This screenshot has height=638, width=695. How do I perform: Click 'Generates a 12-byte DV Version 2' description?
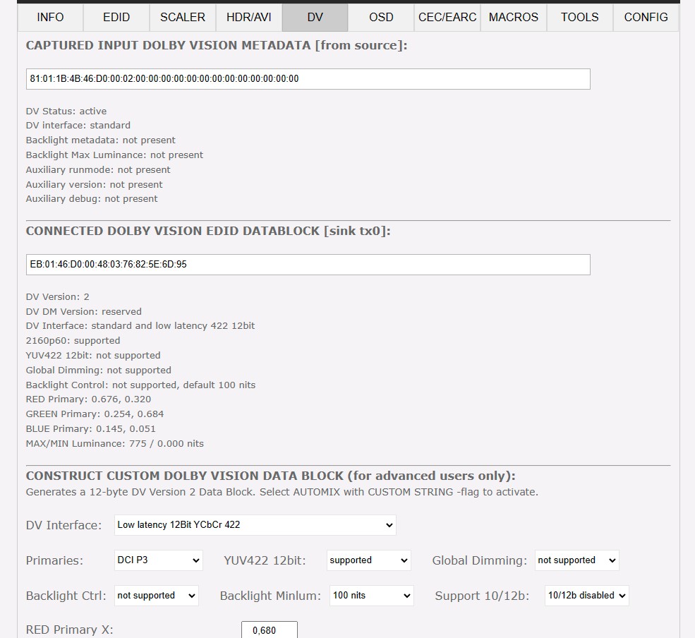(x=282, y=492)
